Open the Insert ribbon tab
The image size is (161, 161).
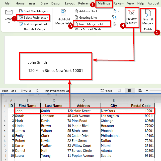coord(32,3)
